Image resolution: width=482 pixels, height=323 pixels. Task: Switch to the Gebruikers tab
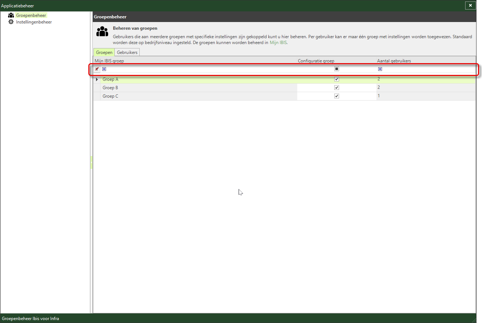tap(127, 52)
